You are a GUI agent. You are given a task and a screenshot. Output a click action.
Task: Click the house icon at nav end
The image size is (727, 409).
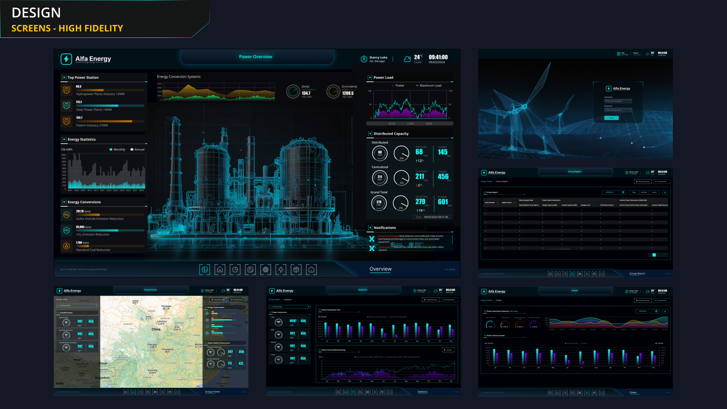pos(311,270)
